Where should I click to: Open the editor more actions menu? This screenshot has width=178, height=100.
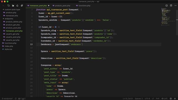[x=175, y=6]
